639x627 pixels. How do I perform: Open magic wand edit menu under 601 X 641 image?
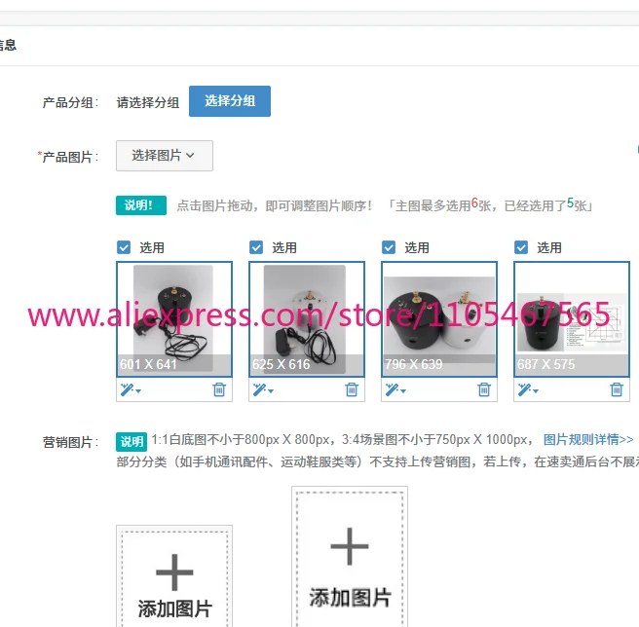tap(131, 389)
